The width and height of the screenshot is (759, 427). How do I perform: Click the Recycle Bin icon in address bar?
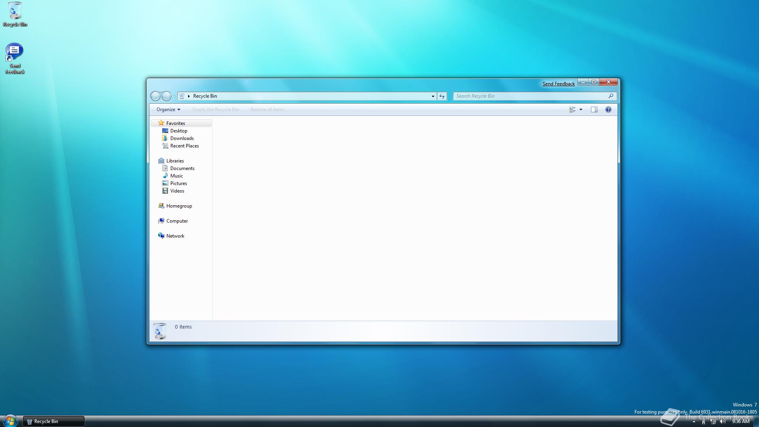pyautogui.click(x=182, y=96)
